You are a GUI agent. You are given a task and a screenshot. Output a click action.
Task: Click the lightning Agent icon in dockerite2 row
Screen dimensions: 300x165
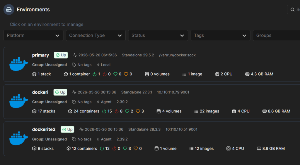tap(98, 139)
